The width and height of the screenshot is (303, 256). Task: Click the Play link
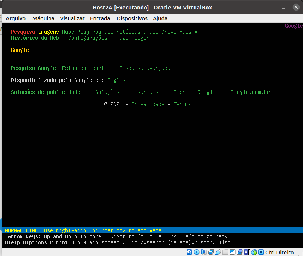tap(83, 32)
